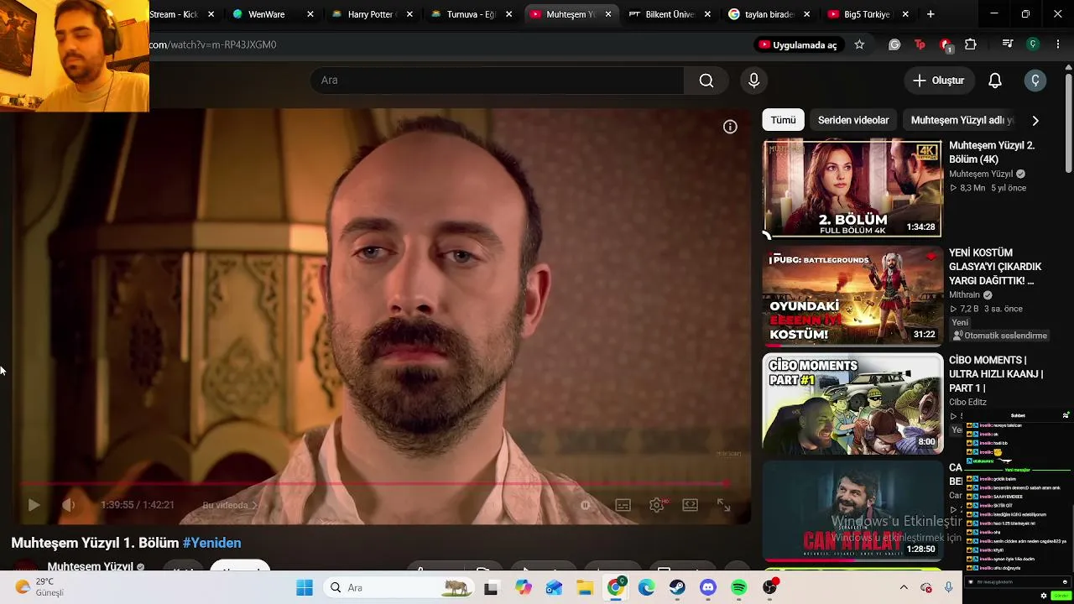Click the "Uygulamada aç" open-in-app button
The height and width of the screenshot is (604, 1074).
798,44
